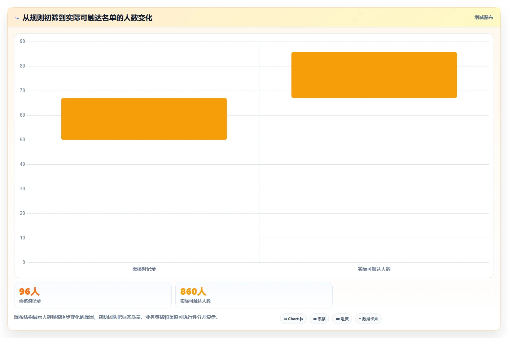This screenshot has height=338, width=508.
Task: Click the 实际可触达人数 x-axis label
Action: pyautogui.click(x=374, y=269)
